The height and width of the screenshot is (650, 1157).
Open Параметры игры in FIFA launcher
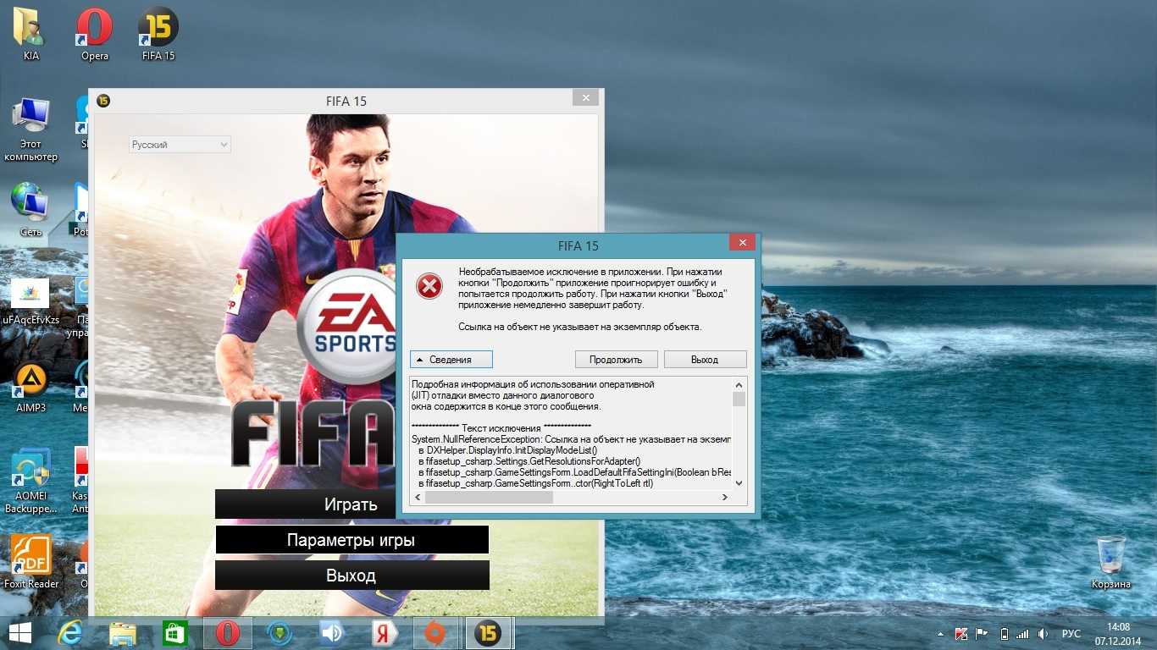click(352, 540)
